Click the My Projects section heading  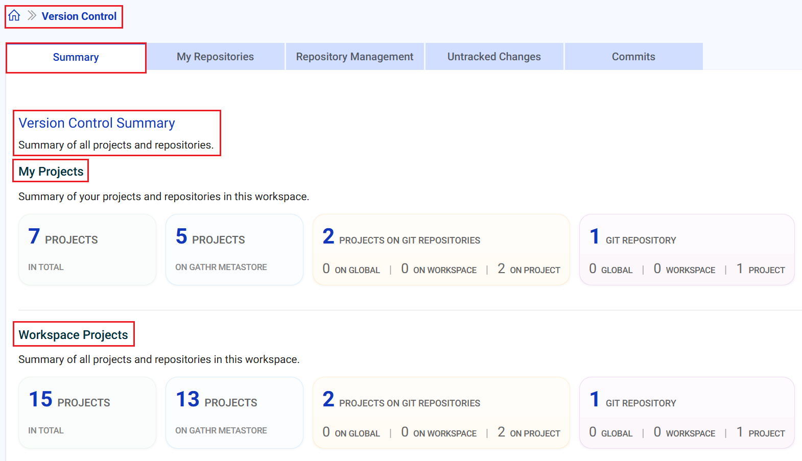(51, 172)
